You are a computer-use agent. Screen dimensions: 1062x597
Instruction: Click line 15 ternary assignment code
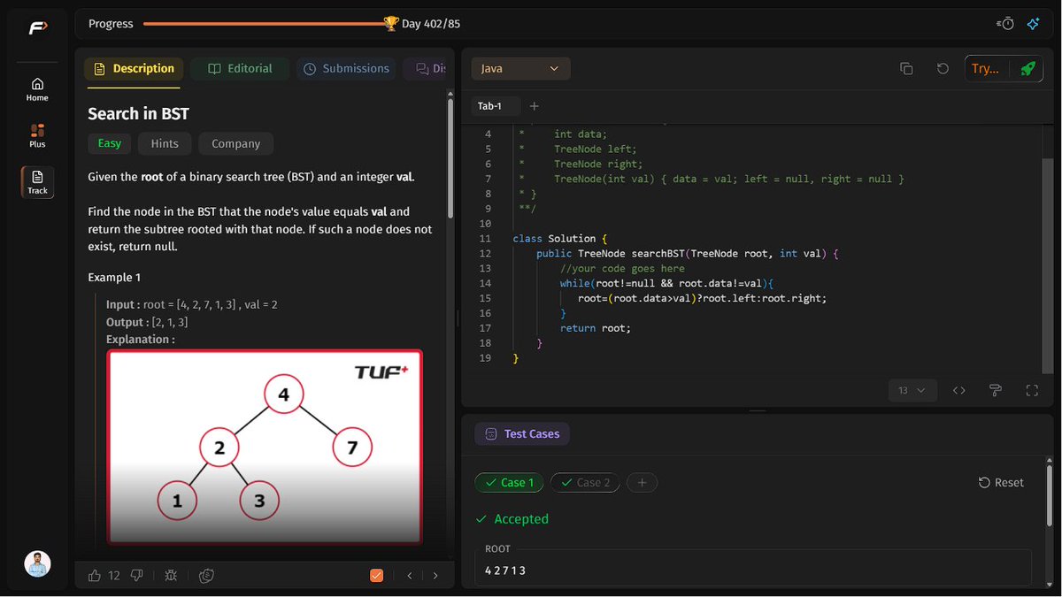[702, 298]
